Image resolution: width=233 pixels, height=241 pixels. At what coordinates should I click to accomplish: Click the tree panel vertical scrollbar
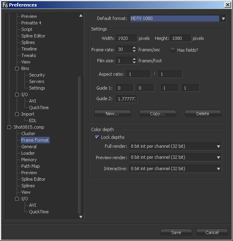tap(81, 145)
